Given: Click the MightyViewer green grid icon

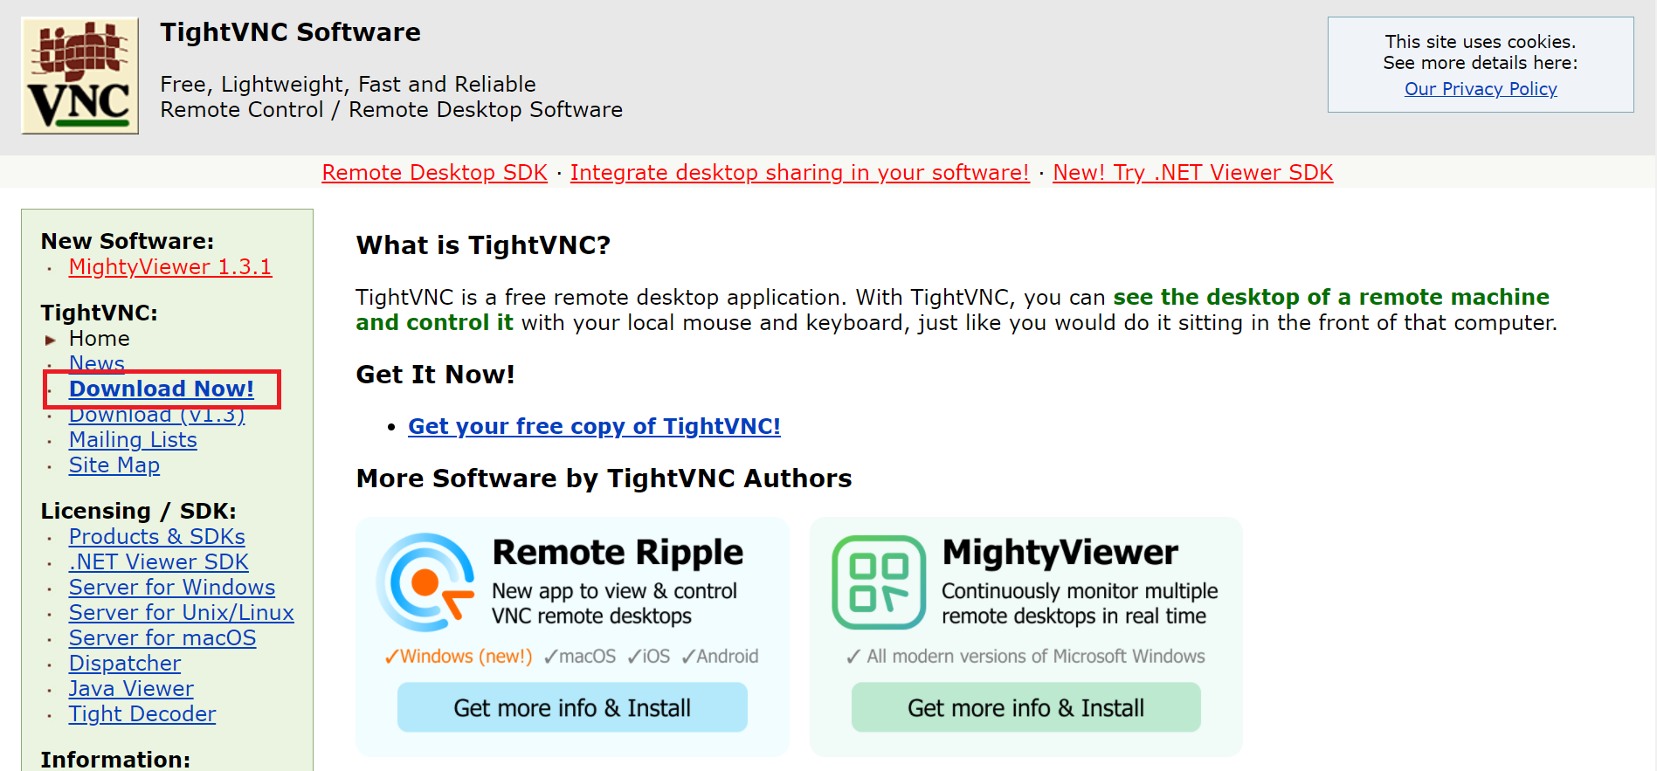Looking at the screenshot, I should tap(878, 582).
